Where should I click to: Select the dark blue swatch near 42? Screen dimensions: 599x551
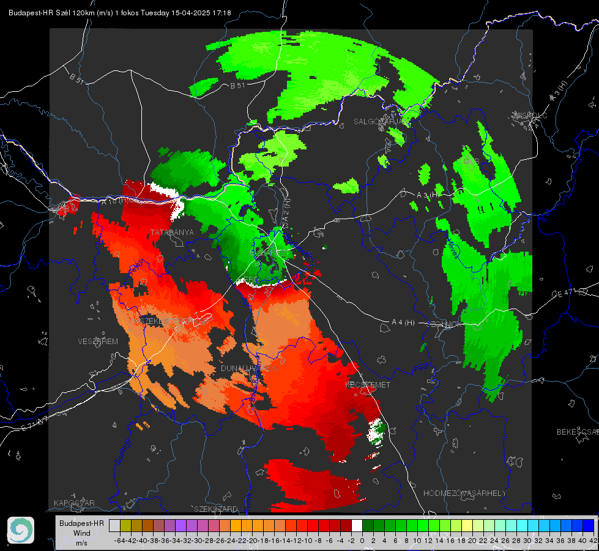(x=589, y=525)
